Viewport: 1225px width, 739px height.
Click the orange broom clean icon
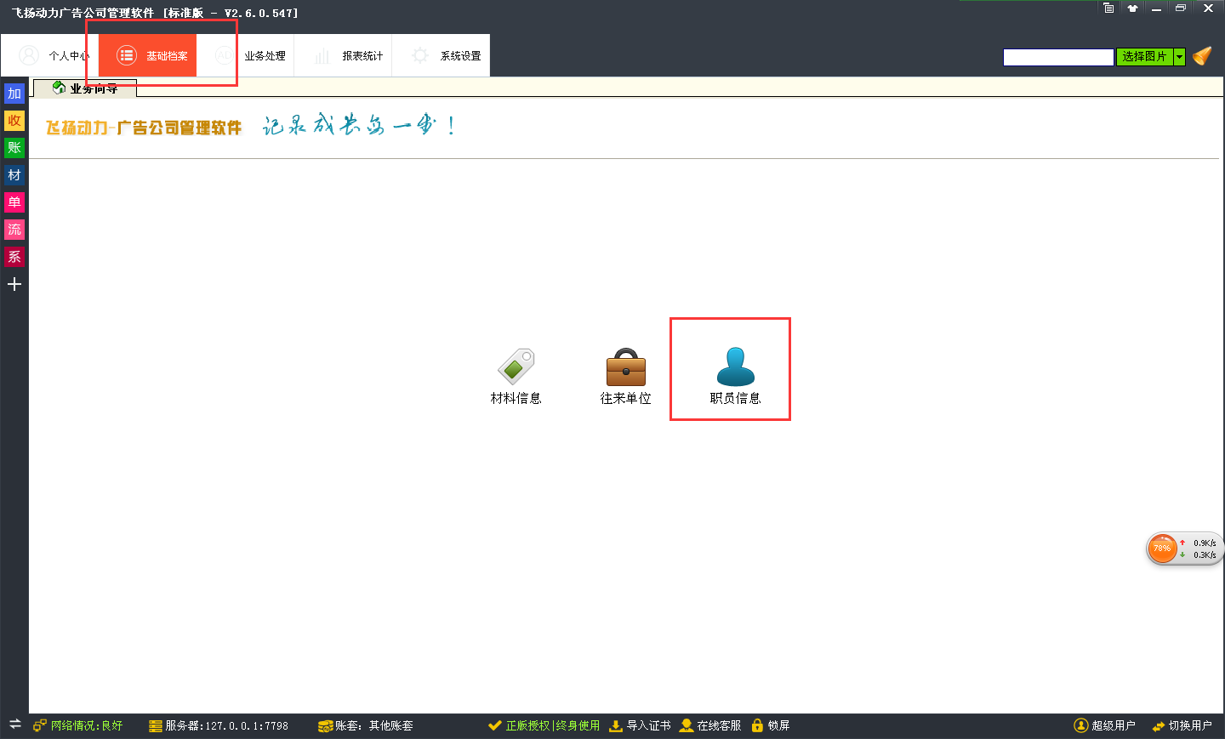click(x=1202, y=56)
